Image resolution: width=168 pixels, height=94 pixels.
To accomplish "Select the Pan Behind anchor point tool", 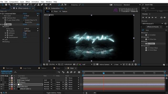I will point(20,5).
